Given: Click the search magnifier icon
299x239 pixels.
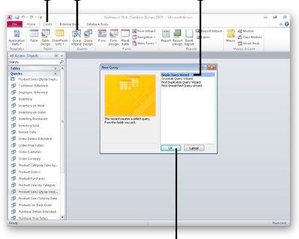Looking at the screenshot, I should (x=62, y=62).
